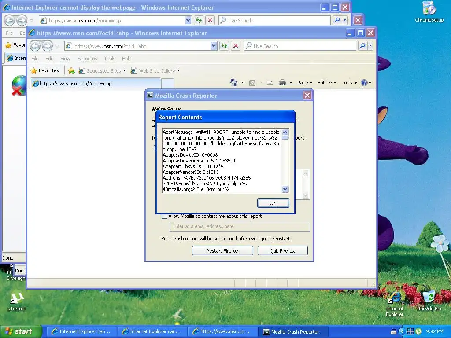Image resolution: width=451 pixels, height=338 pixels.
Task: Click Refresh icon in msn.com IE window
Action: (224, 46)
